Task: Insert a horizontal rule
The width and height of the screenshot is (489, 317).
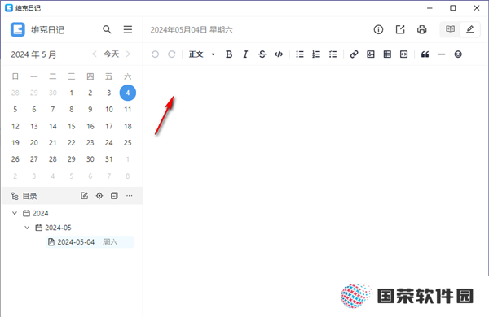Action: coord(441,54)
